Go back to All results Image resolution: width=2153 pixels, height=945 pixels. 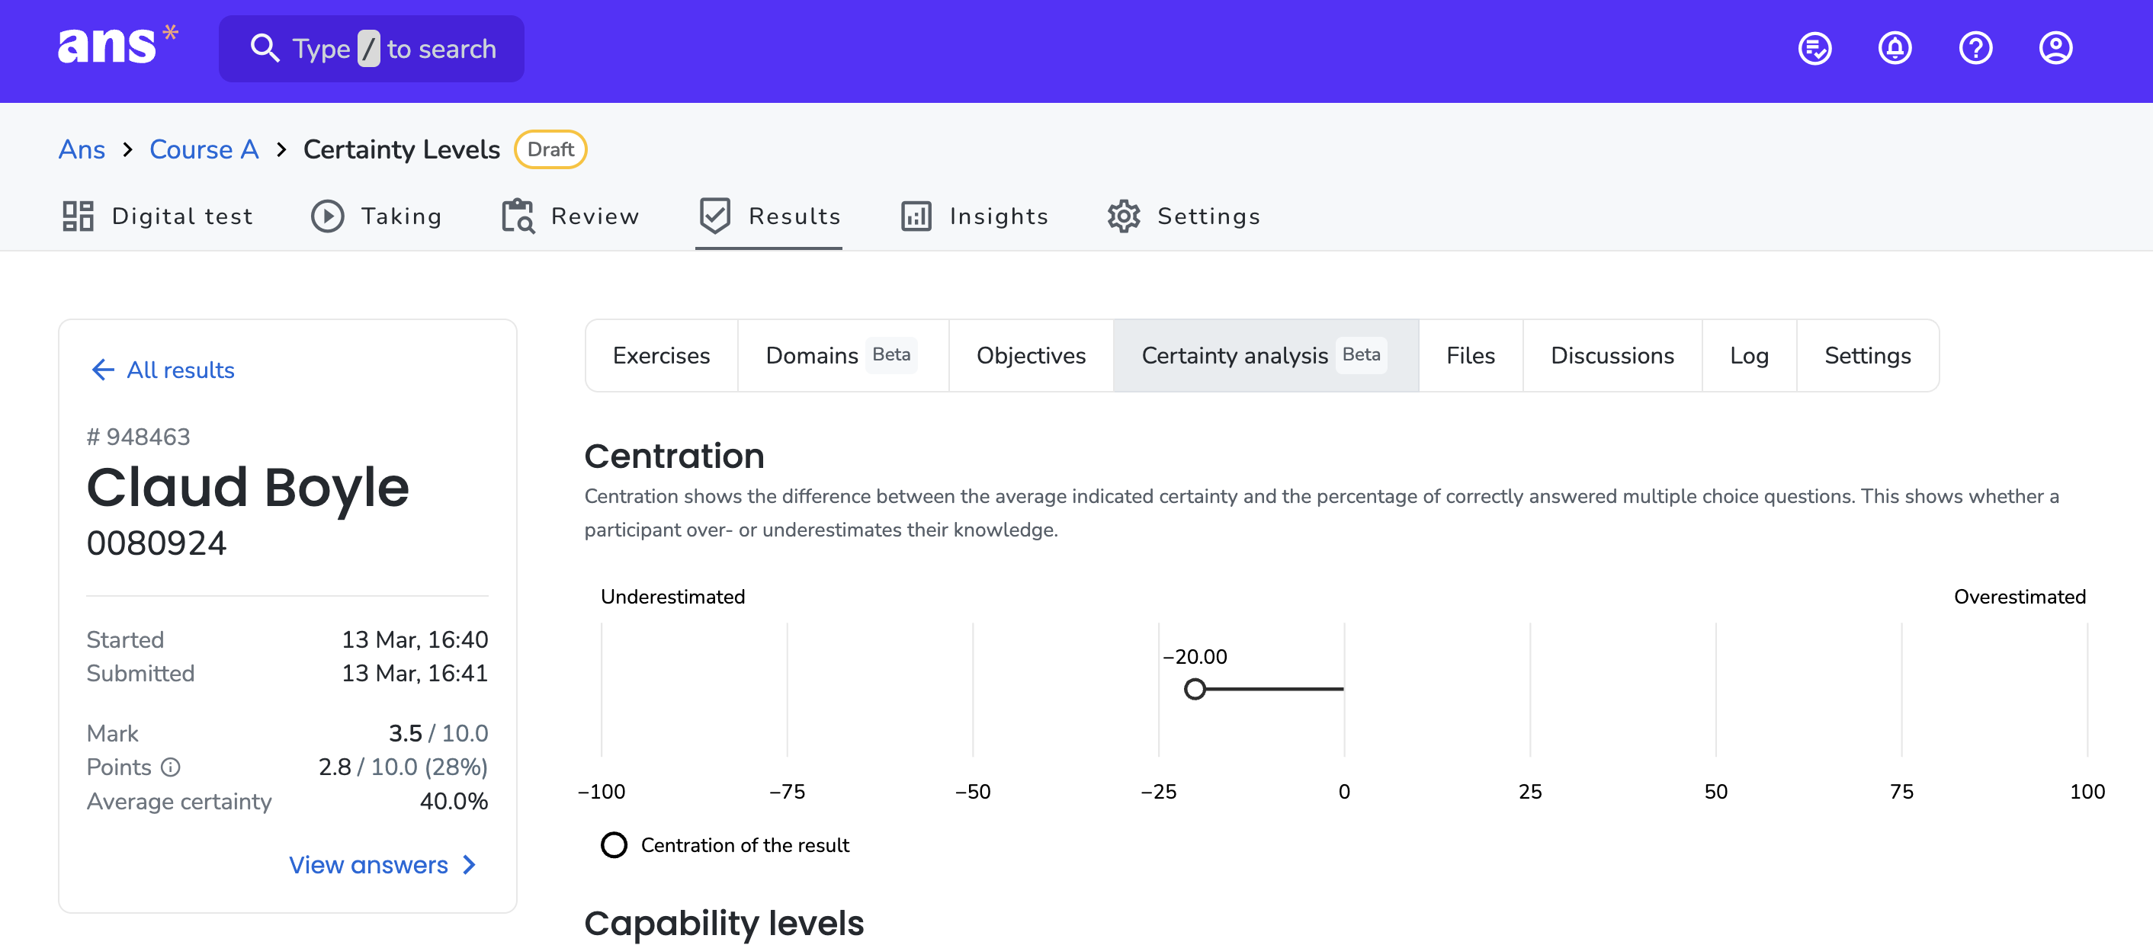163,370
